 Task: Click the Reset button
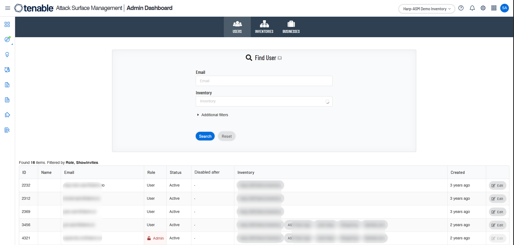point(226,136)
